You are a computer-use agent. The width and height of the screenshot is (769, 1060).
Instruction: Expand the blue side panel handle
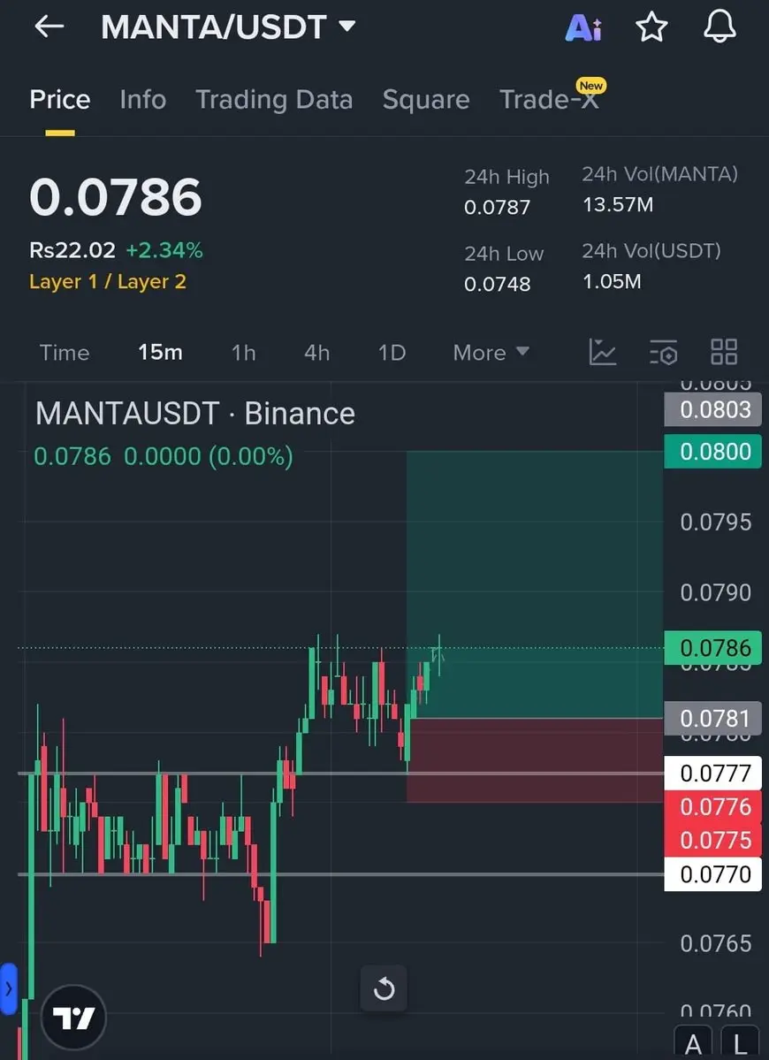[8, 989]
